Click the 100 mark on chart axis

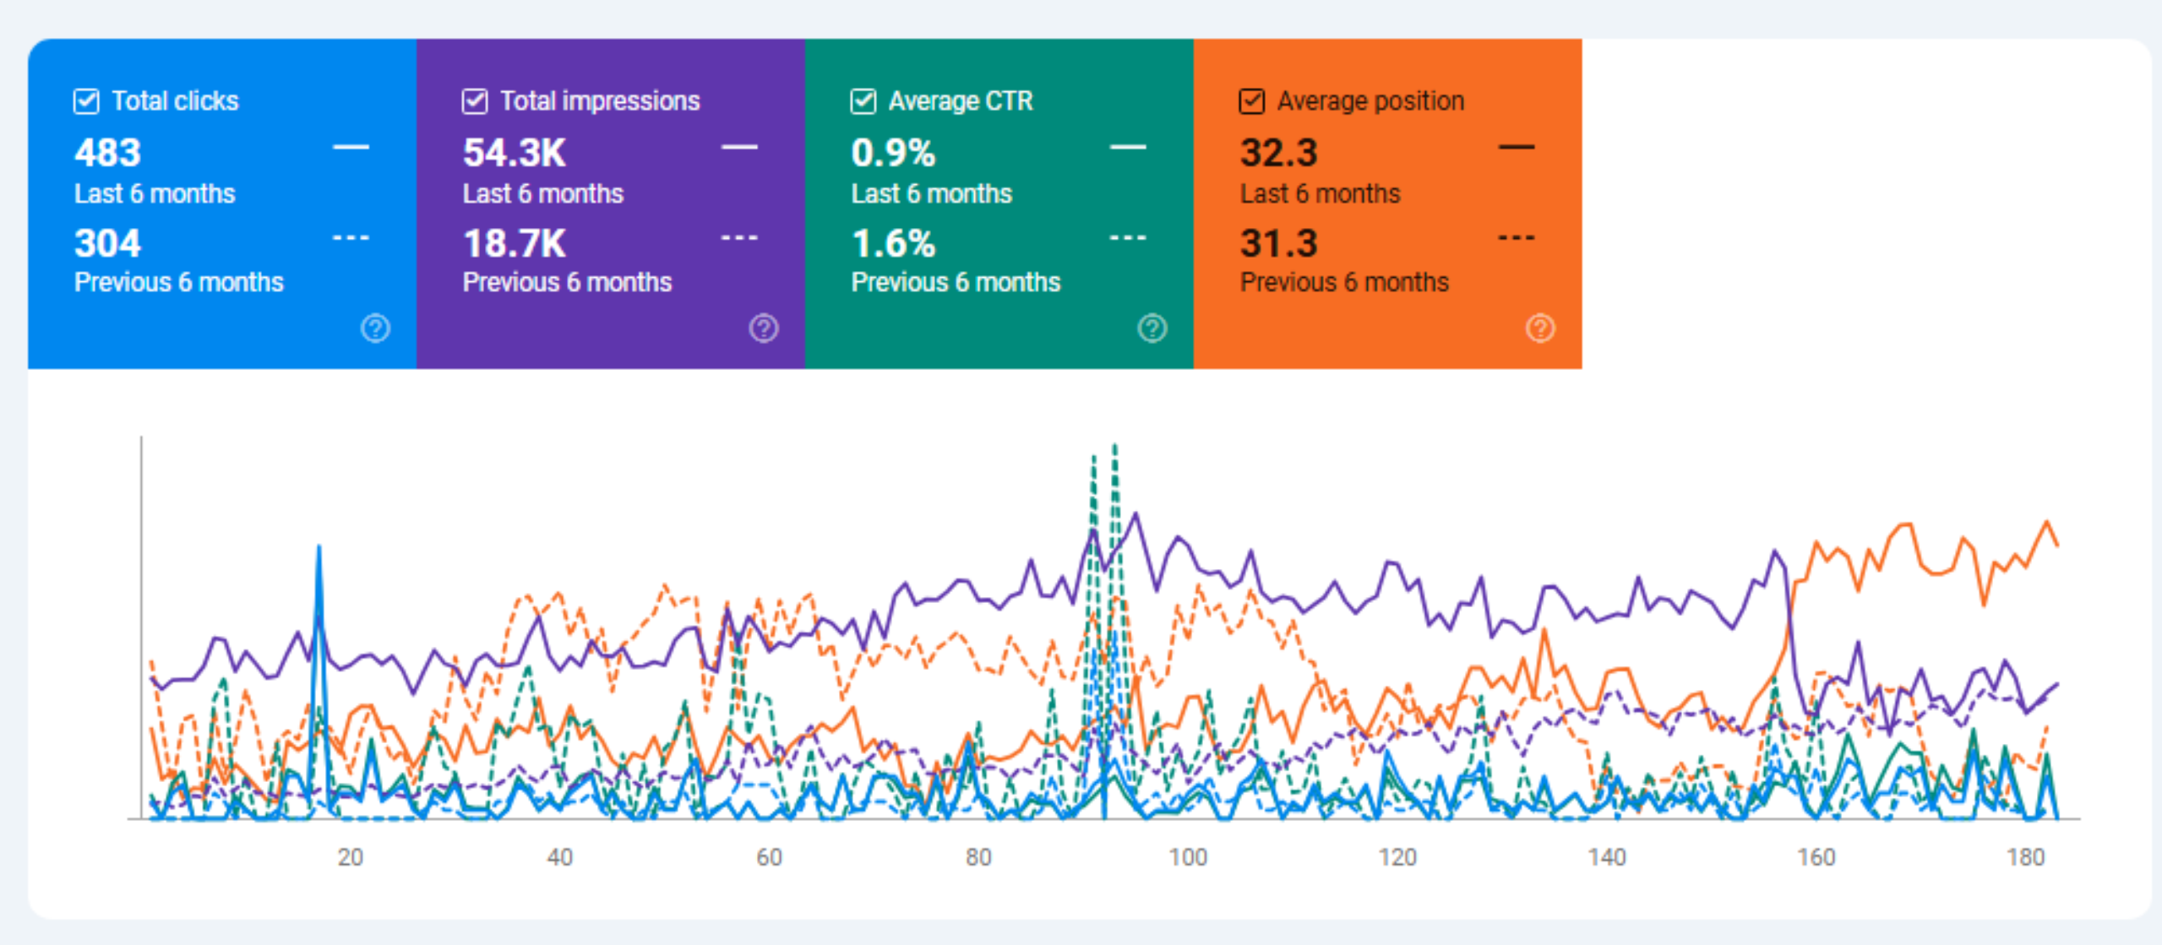[1187, 857]
